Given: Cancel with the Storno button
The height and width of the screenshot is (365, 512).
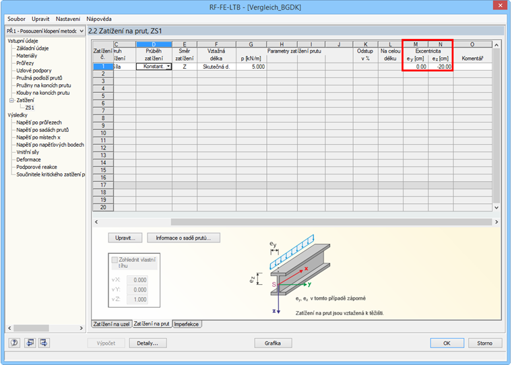Looking at the screenshot, I should [484, 343].
